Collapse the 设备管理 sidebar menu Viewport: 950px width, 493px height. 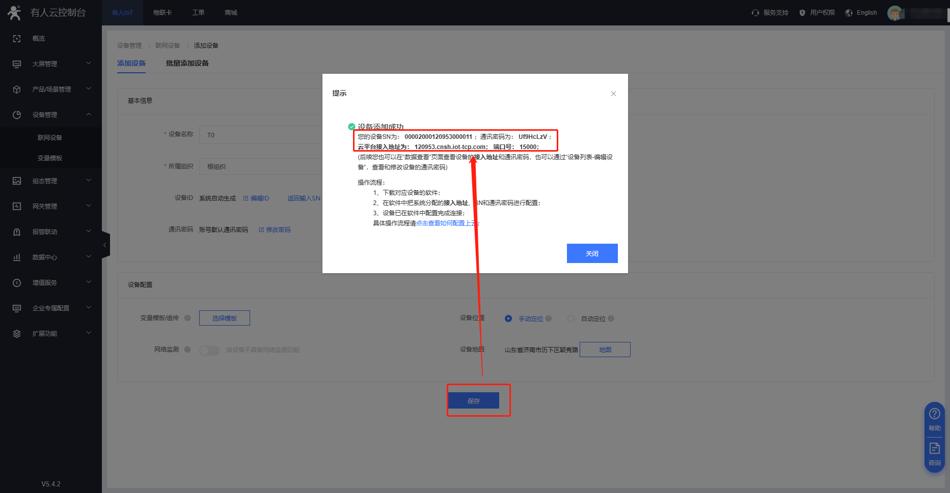[x=51, y=114]
